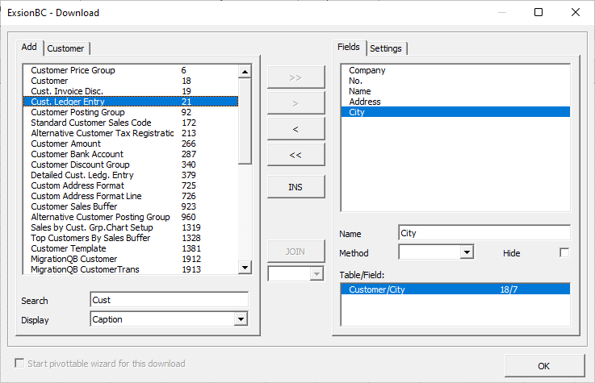Click table list scroll up arrow
This screenshot has height=383, width=595.
point(245,71)
